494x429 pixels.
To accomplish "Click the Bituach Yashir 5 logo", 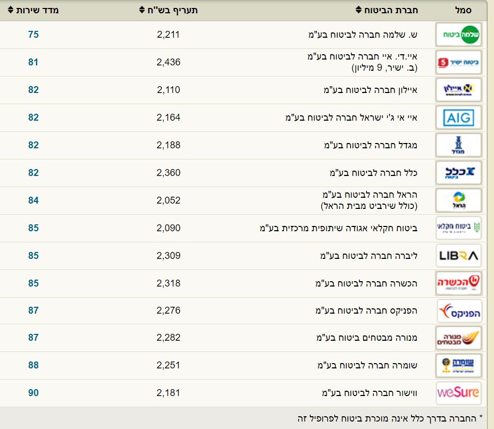I will [459, 62].
